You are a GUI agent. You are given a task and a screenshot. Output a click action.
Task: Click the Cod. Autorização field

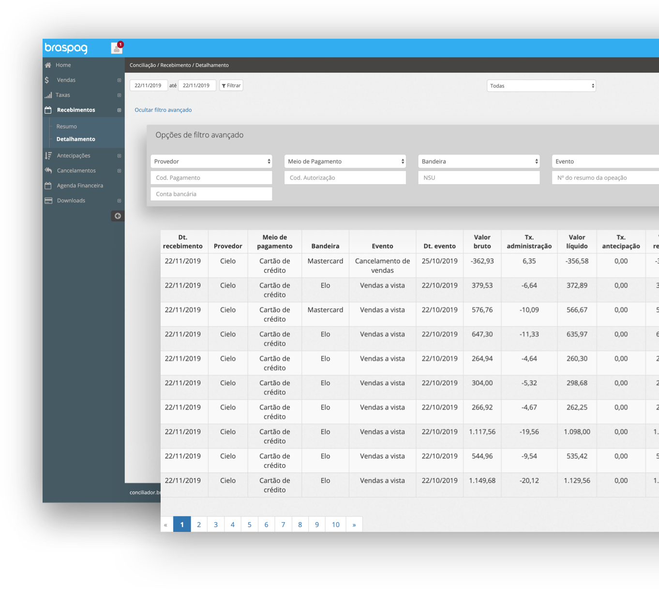pyautogui.click(x=345, y=178)
